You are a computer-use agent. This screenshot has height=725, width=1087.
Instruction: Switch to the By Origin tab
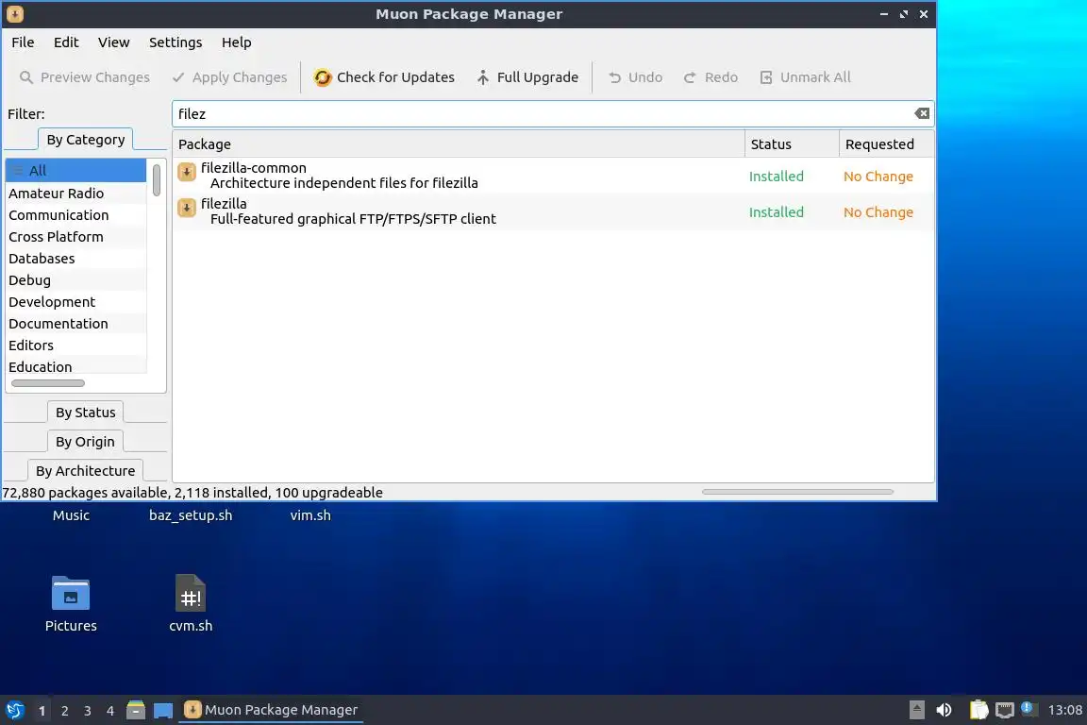coord(85,441)
